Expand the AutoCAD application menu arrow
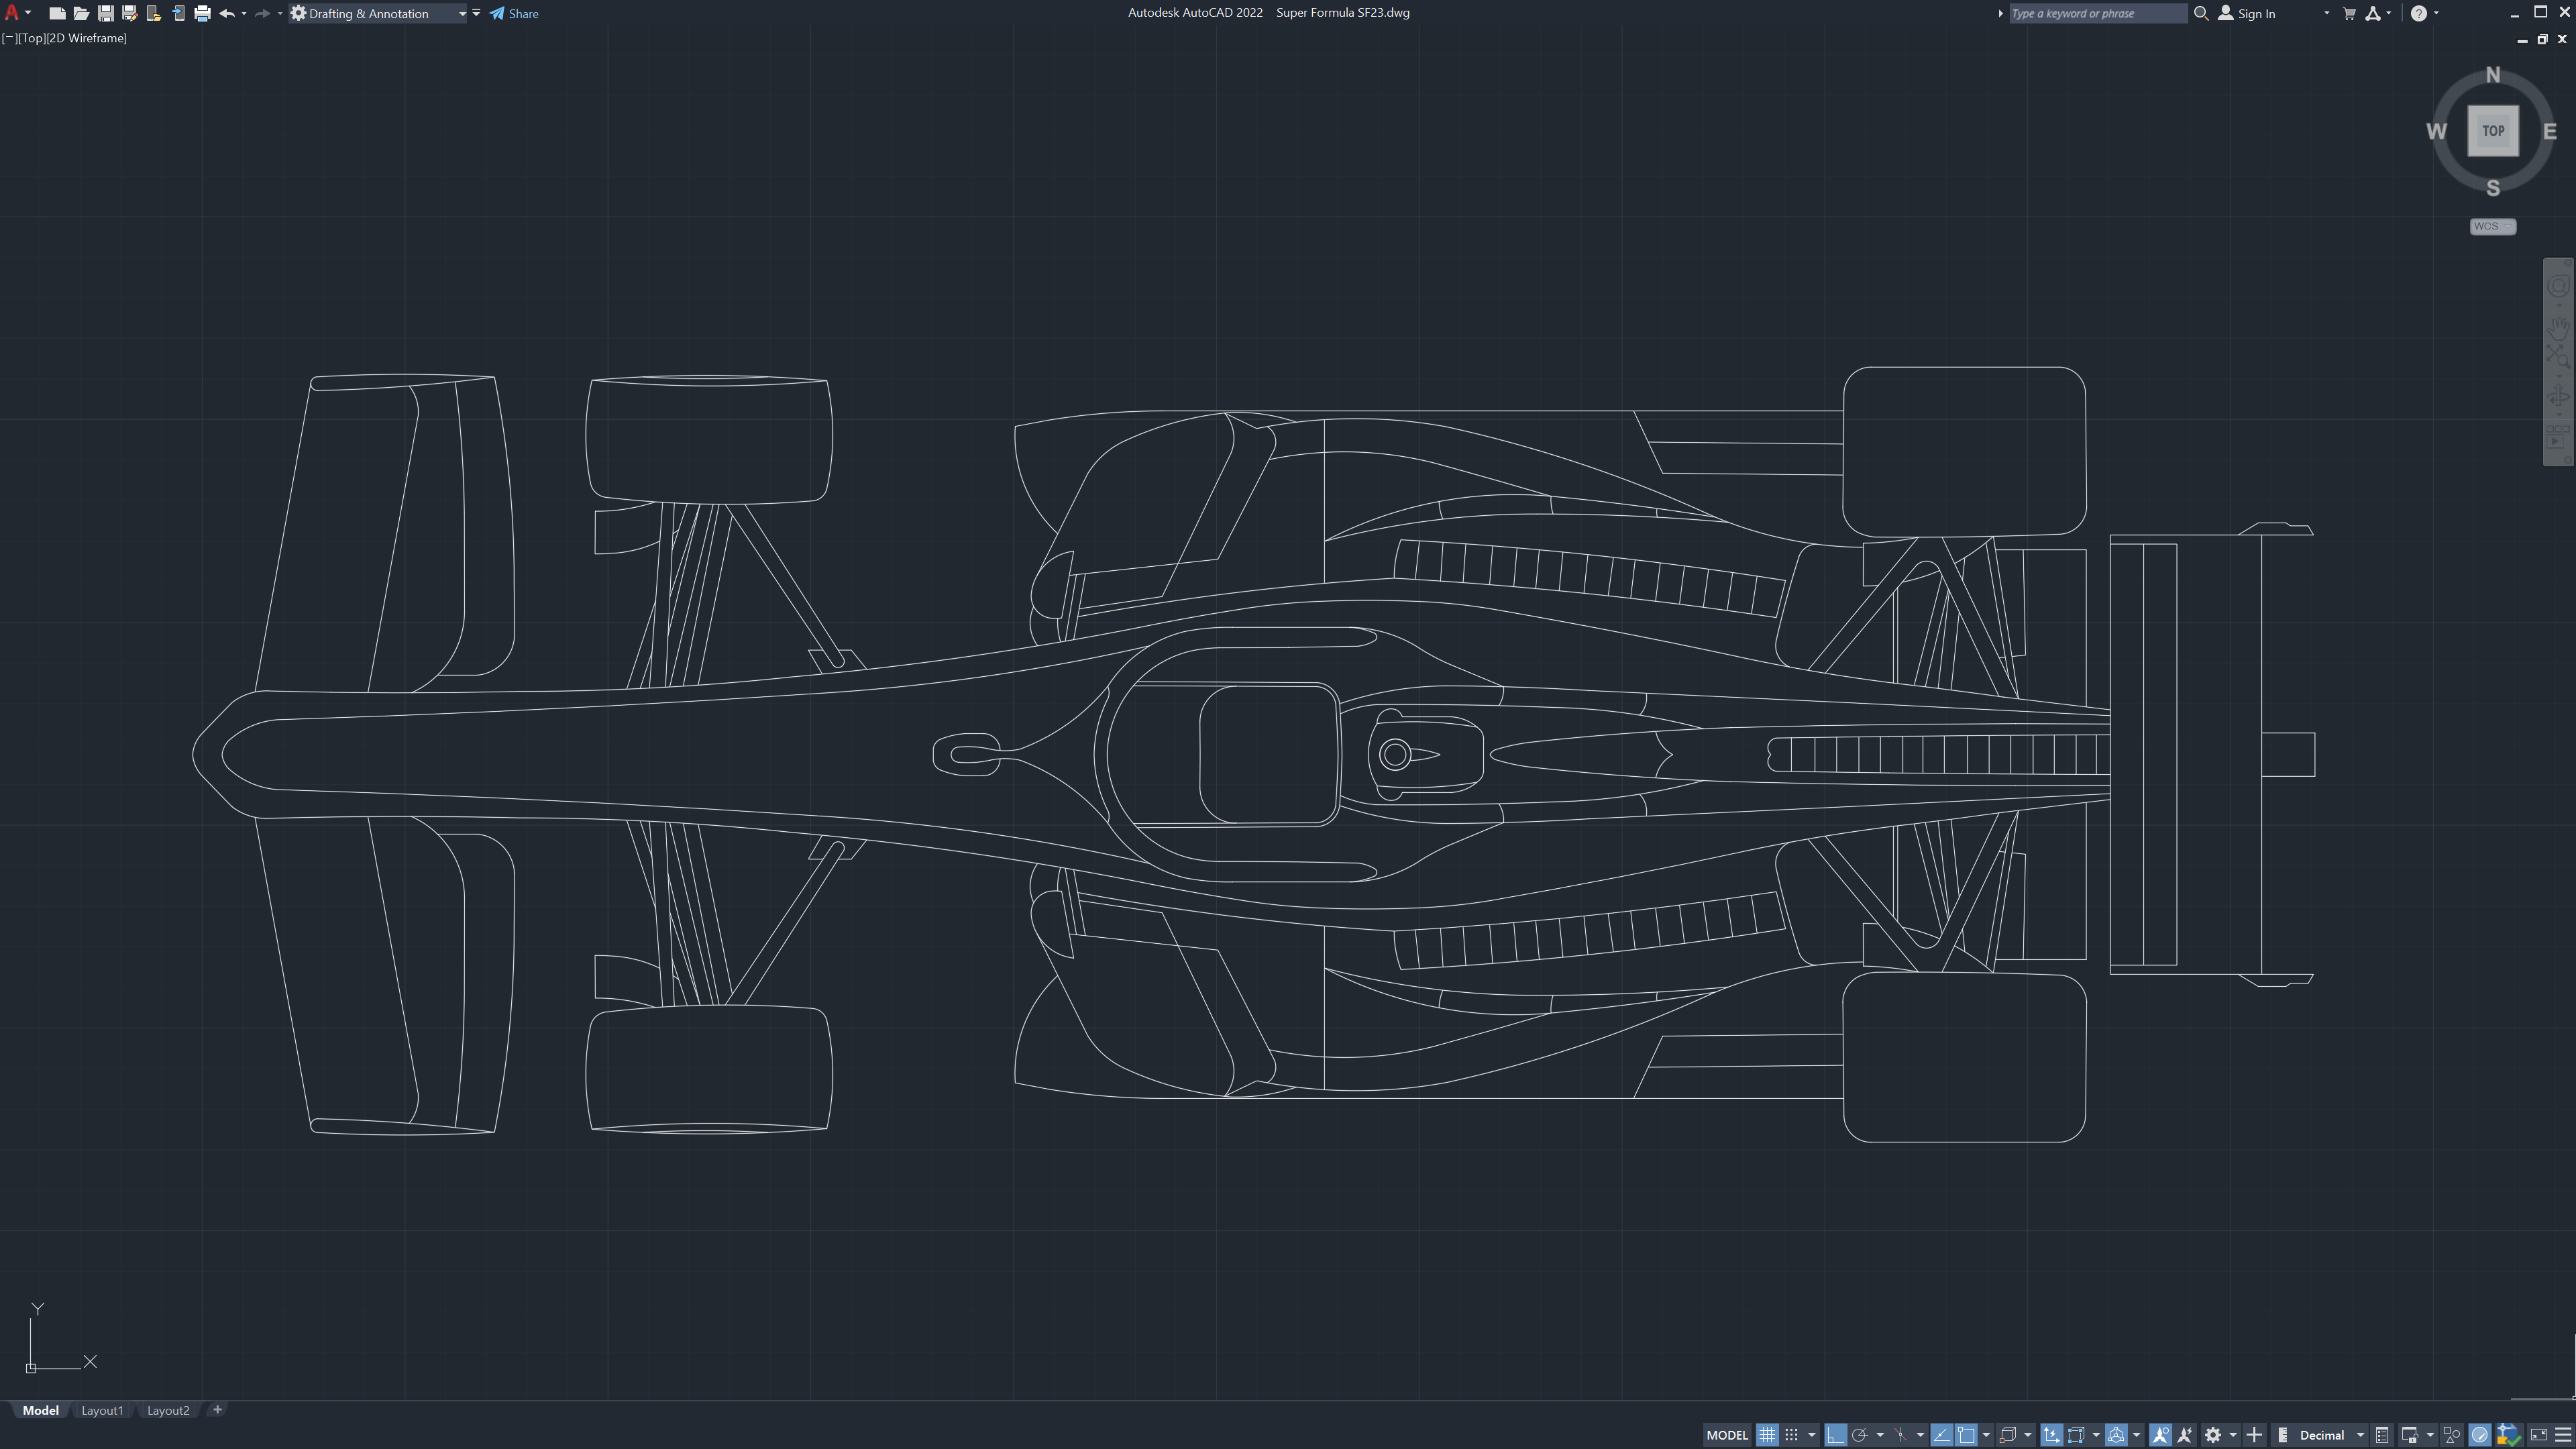2576x1449 pixels. click(x=28, y=13)
